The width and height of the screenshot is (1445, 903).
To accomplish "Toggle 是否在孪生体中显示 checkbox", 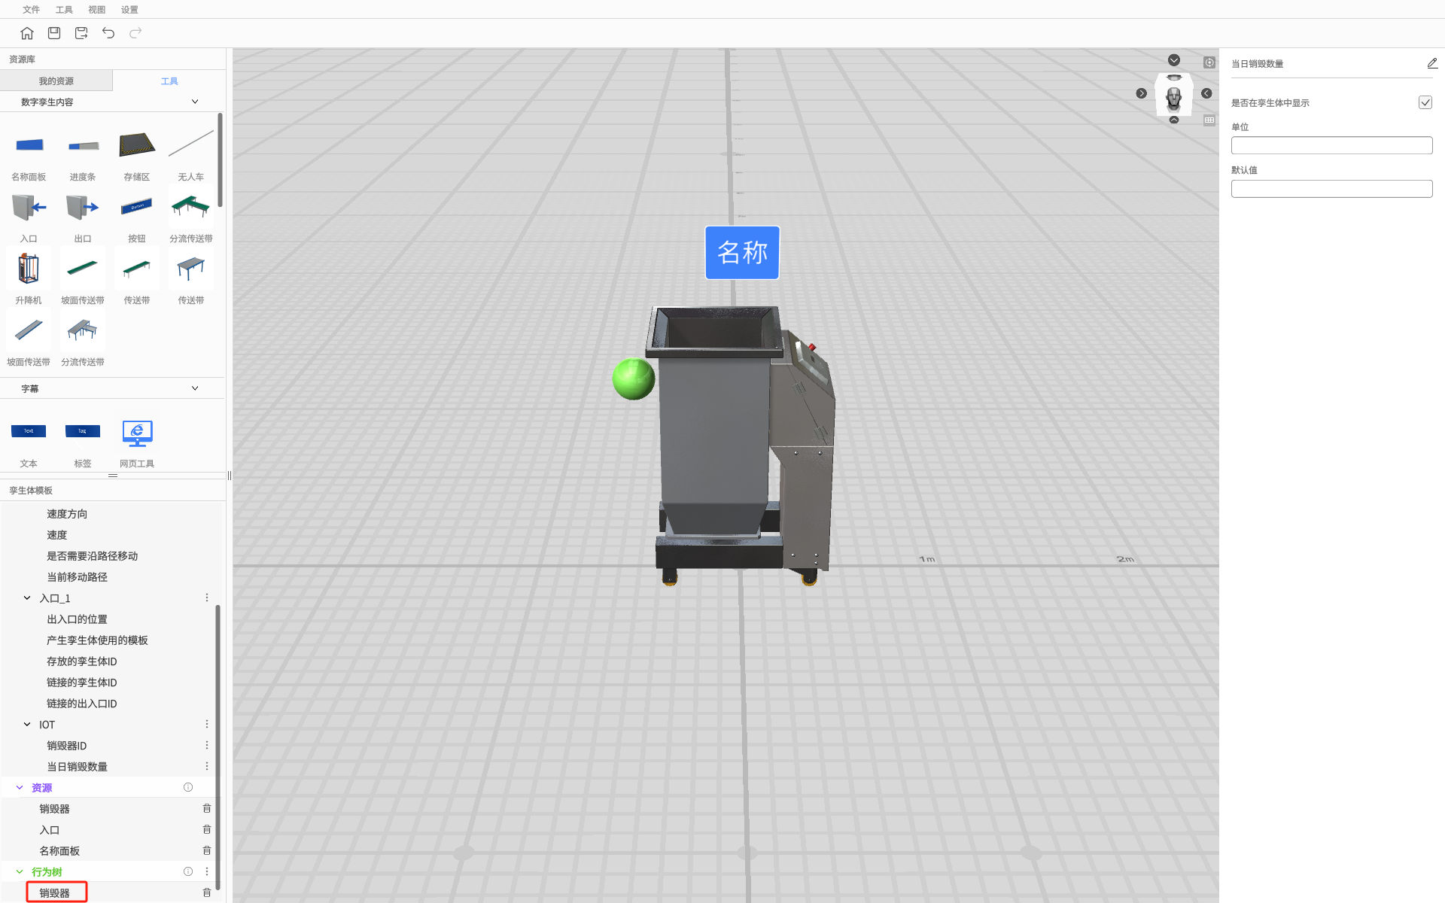I will [x=1425, y=103].
